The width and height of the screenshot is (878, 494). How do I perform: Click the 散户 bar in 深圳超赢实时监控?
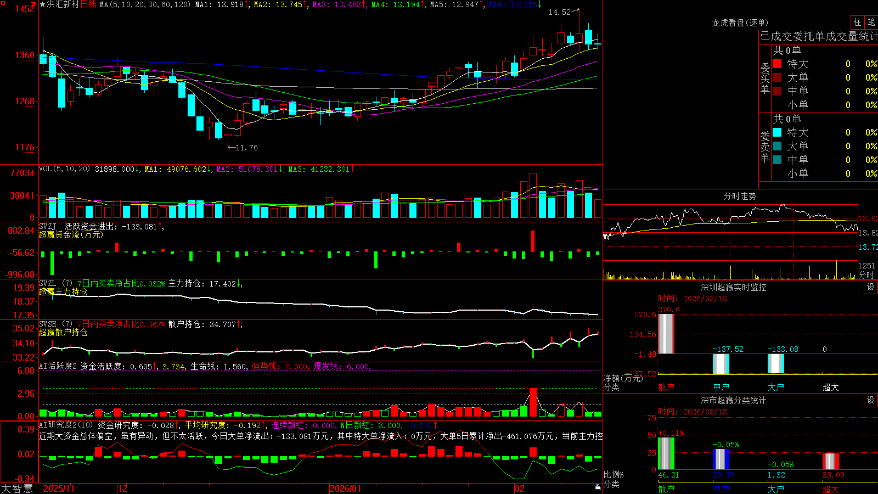coord(666,334)
